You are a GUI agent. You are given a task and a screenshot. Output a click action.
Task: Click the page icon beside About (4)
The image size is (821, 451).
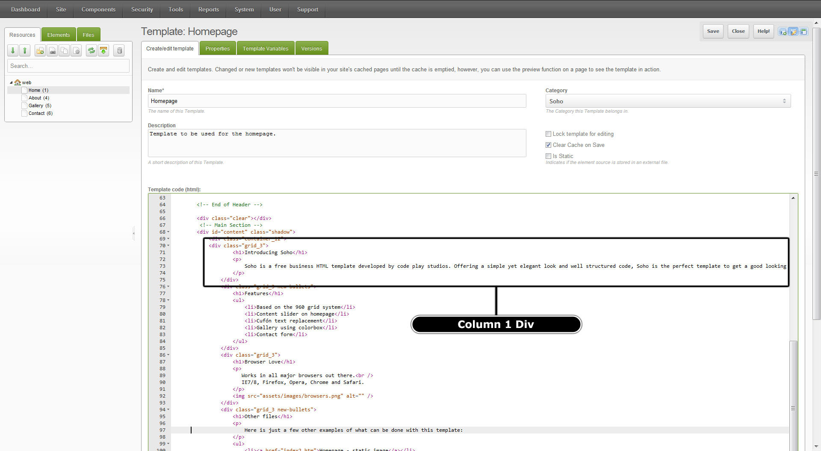pos(24,98)
